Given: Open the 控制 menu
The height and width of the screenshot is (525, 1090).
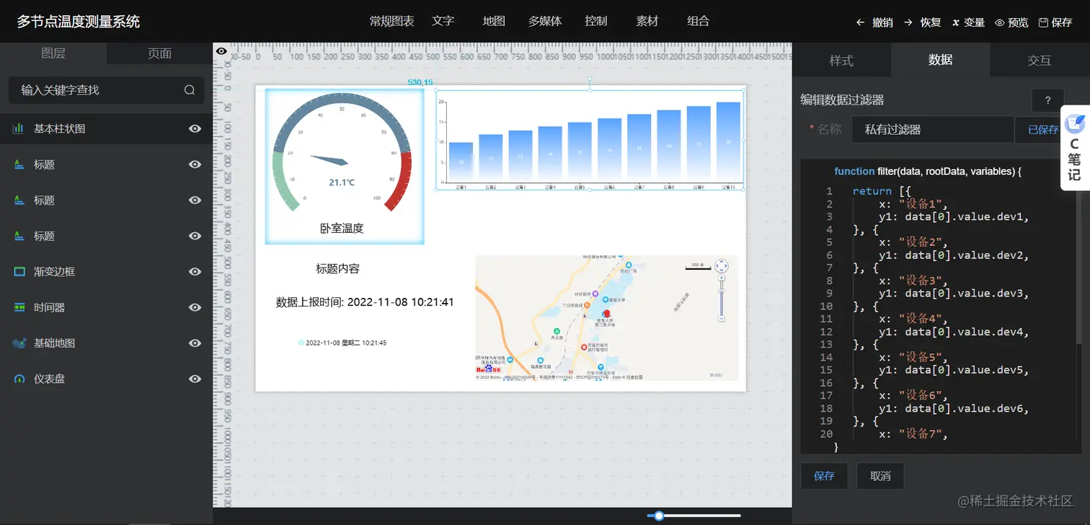Looking at the screenshot, I should pos(596,21).
